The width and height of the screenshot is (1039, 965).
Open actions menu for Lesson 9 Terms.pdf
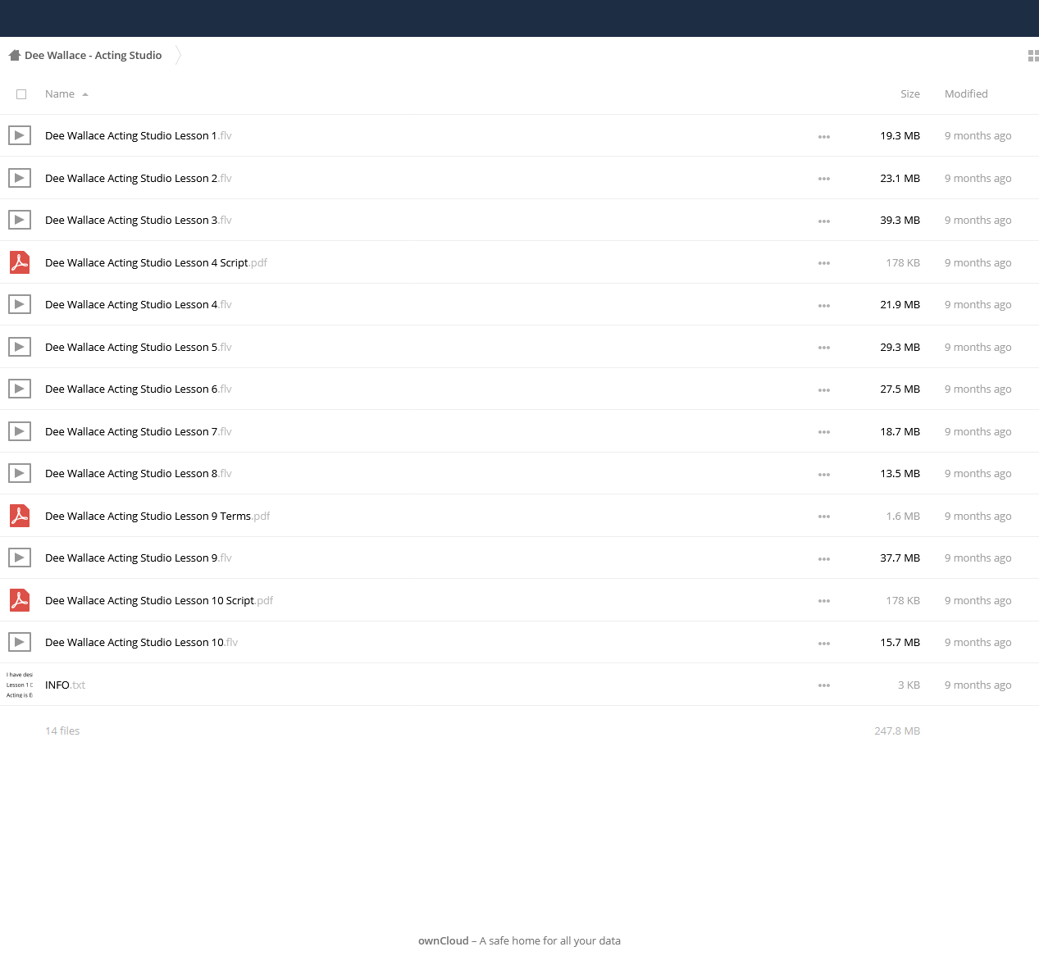[x=824, y=517]
